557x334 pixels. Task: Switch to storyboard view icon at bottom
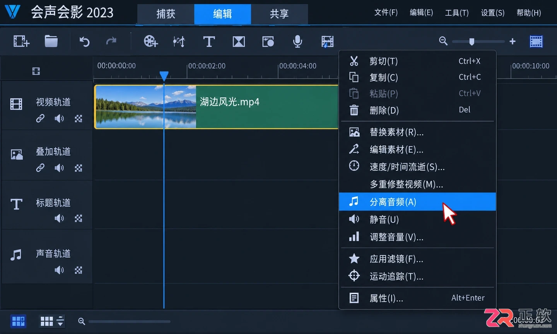[x=19, y=321]
